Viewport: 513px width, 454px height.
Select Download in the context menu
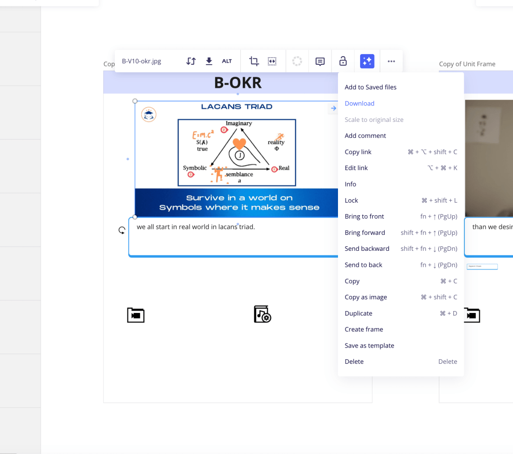point(401,103)
